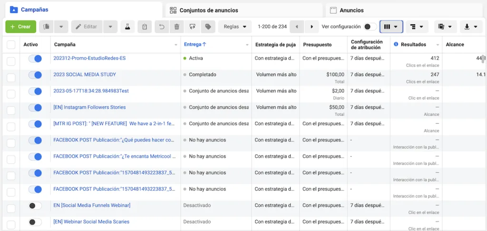Sort by the Entrega column header
The height and width of the screenshot is (231, 487).
(195, 44)
